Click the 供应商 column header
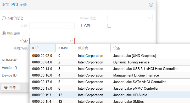The image size is (190, 103). (93, 48)
